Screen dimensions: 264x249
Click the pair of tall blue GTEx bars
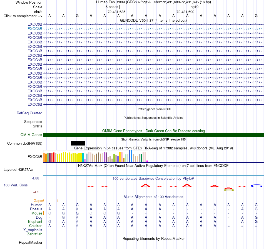(131, 156)
